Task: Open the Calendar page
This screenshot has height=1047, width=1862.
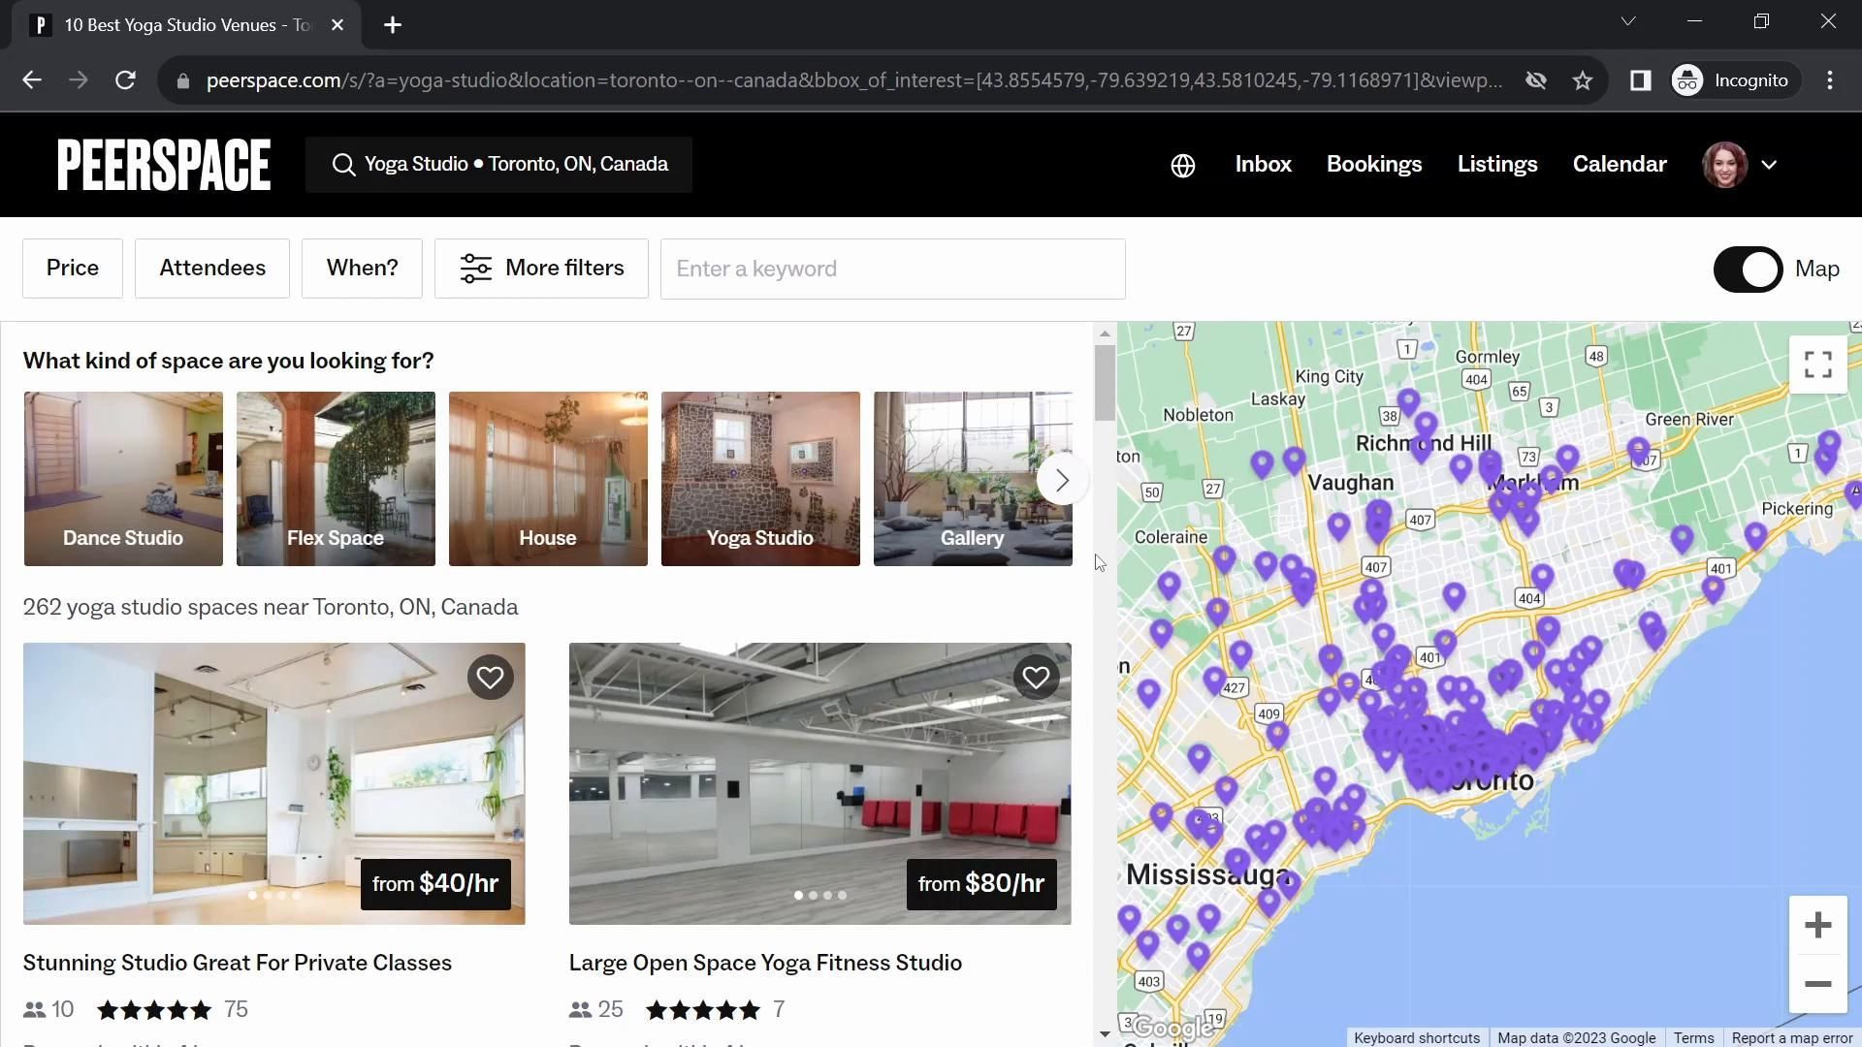Action: pos(1619,165)
